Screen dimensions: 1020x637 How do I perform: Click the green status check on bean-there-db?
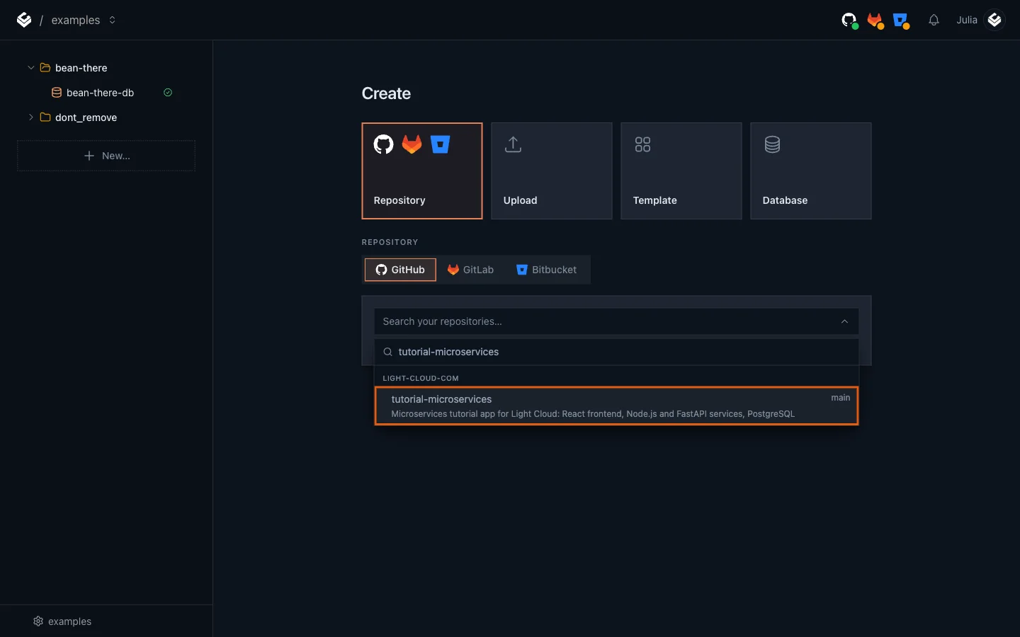coord(168,93)
